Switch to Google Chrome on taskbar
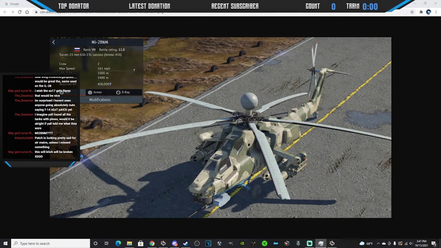This screenshot has height=248, width=441. tap(152, 244)
